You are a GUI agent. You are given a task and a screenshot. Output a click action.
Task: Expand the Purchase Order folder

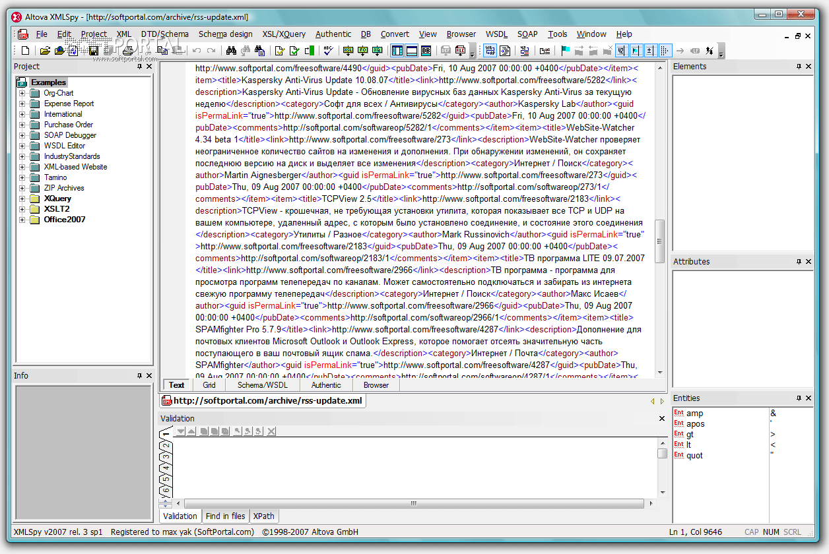pos(22,125)
